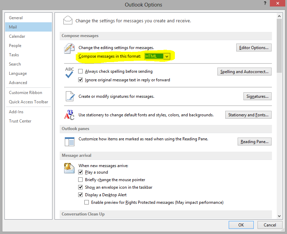This screenshot has height=234, width=287.
Task: Click the signature page icon
Action: pos(70,96)
